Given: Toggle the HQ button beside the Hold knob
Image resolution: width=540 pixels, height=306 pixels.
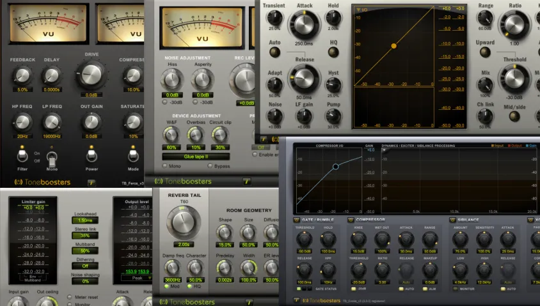Looking at the screenshot, I should [333, 52].
